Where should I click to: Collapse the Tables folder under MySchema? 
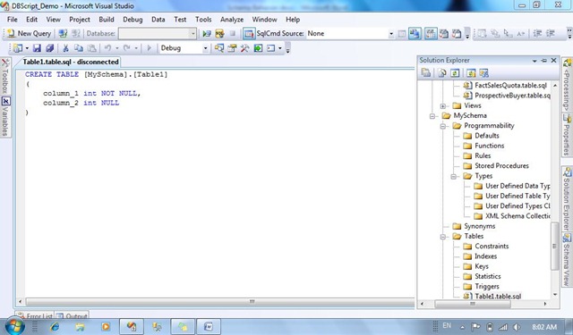click(x=443, y=237)
